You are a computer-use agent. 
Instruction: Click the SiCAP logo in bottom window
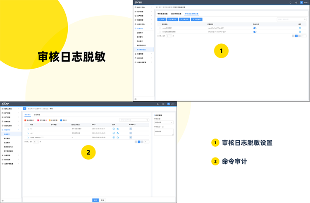5,104
